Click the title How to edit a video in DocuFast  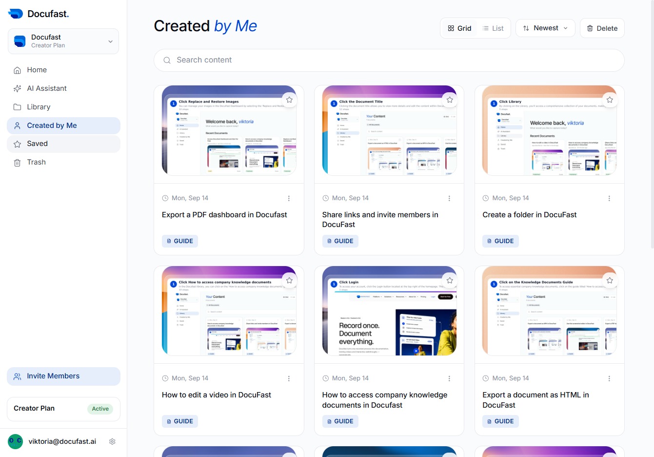point(217,395)
